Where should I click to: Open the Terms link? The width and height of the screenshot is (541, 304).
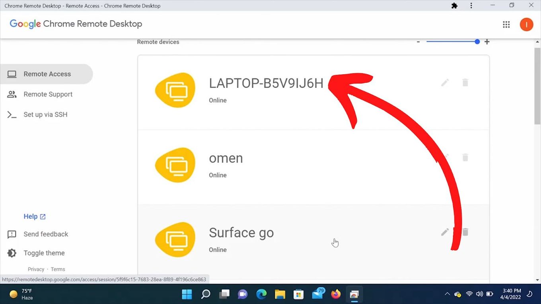pyautogui.click(x=58, y=269)
